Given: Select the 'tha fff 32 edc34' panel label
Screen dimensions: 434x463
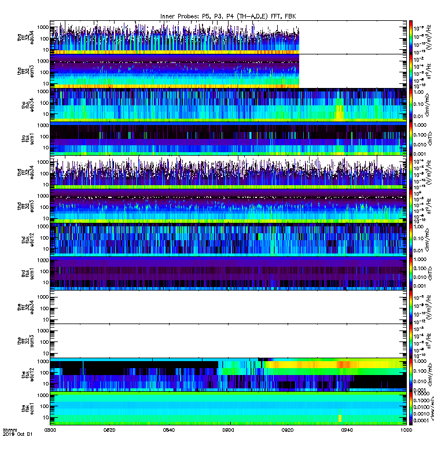Looking at the screenshot, I should coord(25,38).
